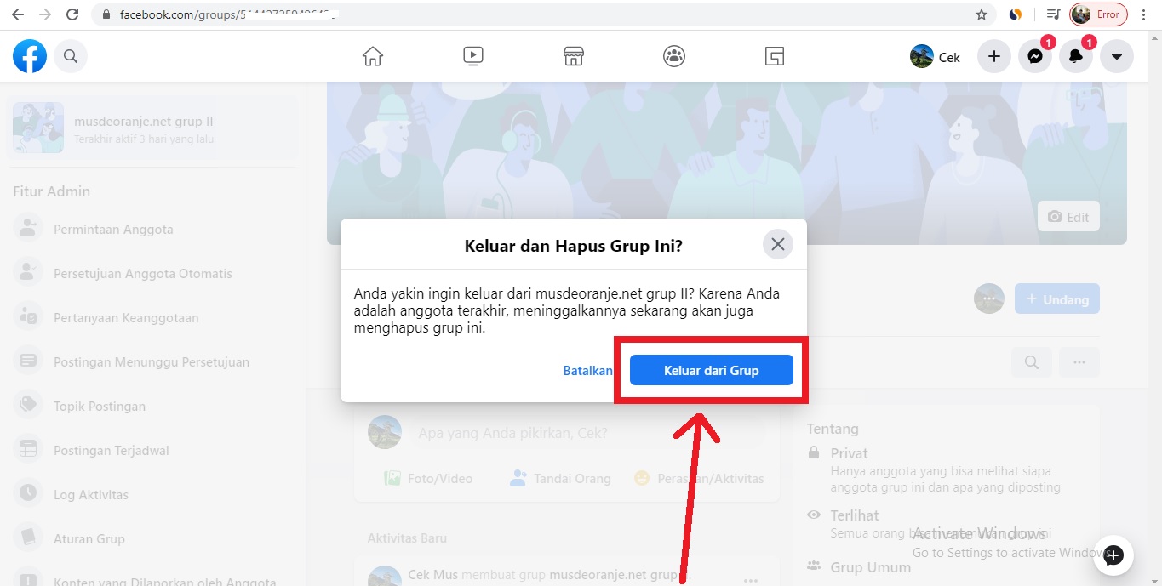Expand the account dropdown arrow

[x=1117, y=57]
